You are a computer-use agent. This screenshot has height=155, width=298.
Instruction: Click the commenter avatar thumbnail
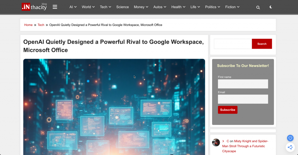point(216,142)
